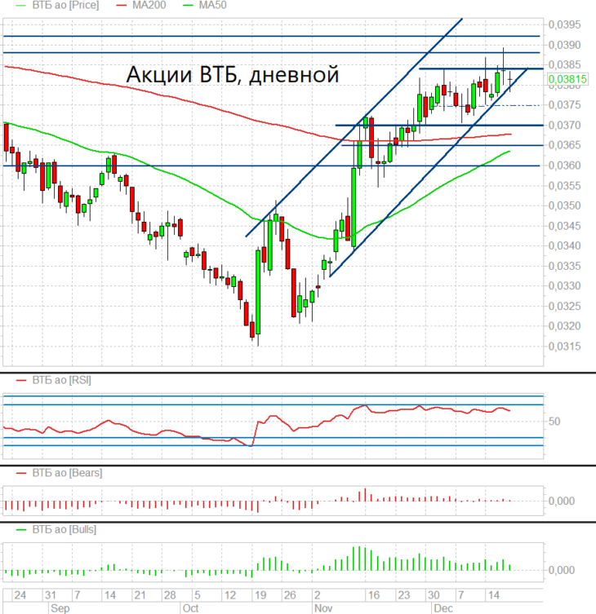Image resolution: width=596 pixels, height=614 pixels.
Task: Click the red MA200 legend color line
Action: tap(122, 6)
